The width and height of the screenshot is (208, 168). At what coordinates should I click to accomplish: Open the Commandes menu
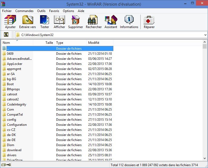(24, 11)
